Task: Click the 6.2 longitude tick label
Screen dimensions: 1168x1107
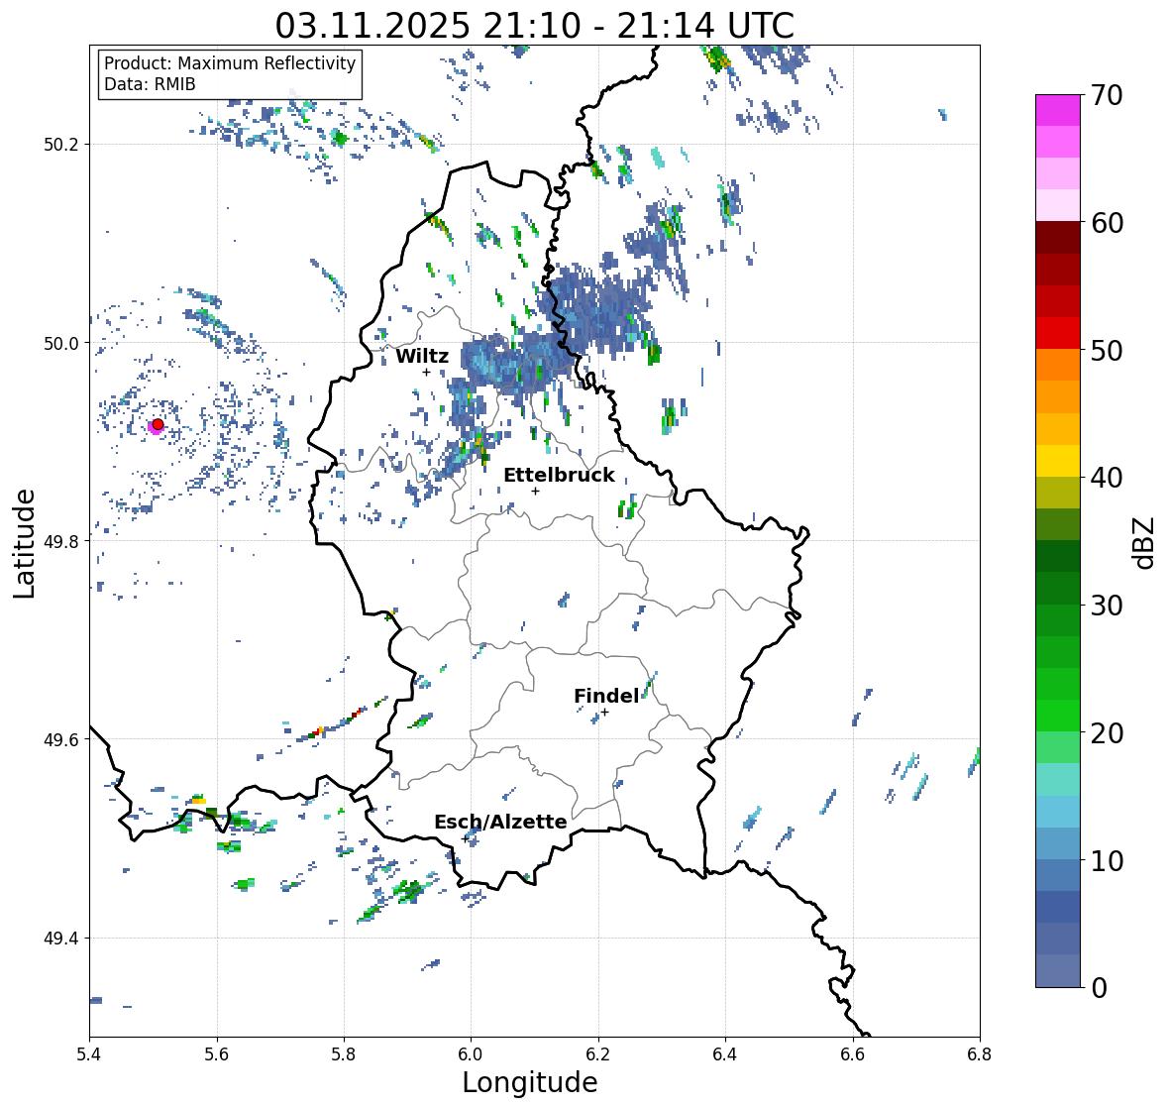Action: pos(598,1054)
